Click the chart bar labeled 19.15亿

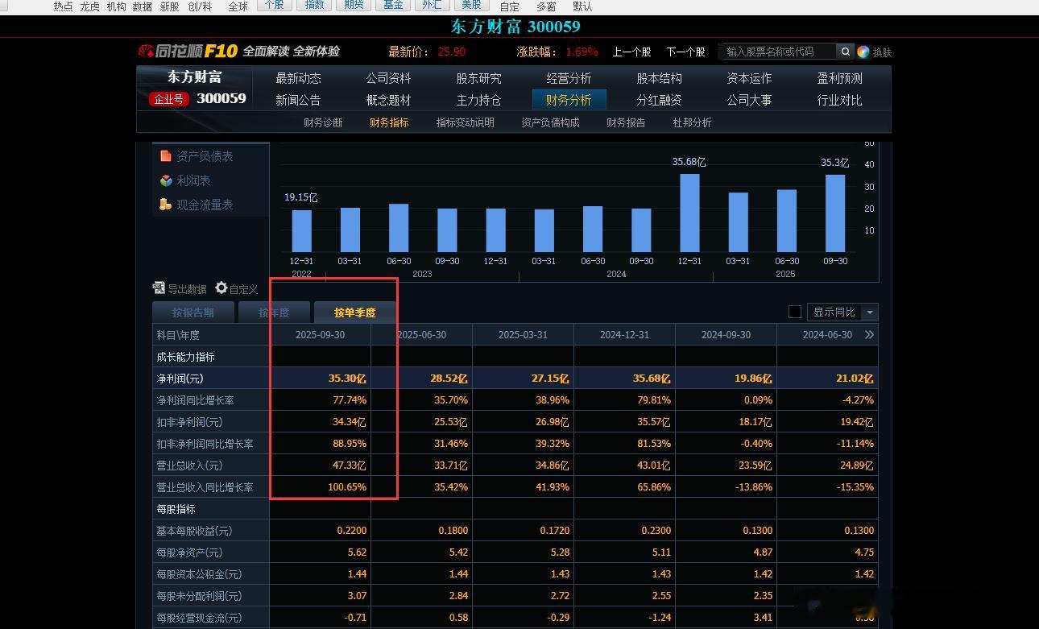(301, 231)
